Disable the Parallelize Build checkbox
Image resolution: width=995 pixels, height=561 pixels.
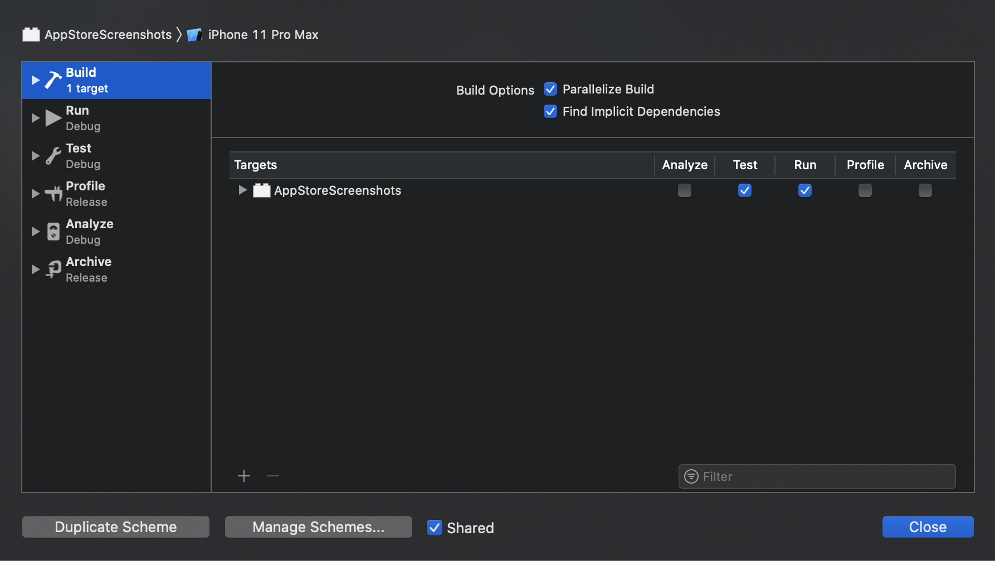pyautogui.click(x=550, y=89)
